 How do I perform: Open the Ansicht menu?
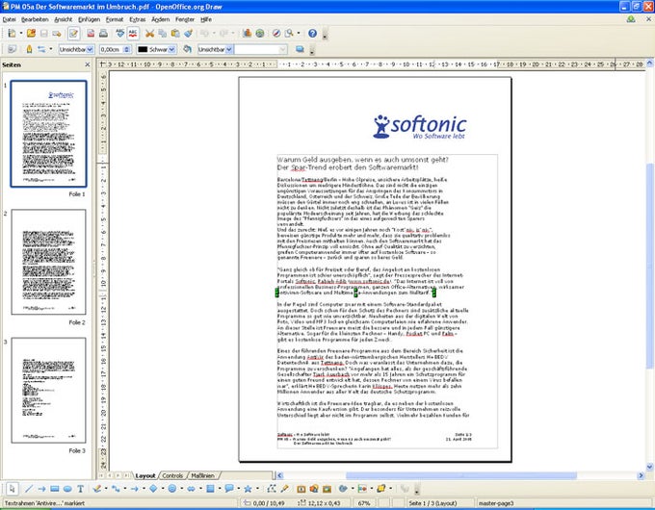(x=63, y=19)
